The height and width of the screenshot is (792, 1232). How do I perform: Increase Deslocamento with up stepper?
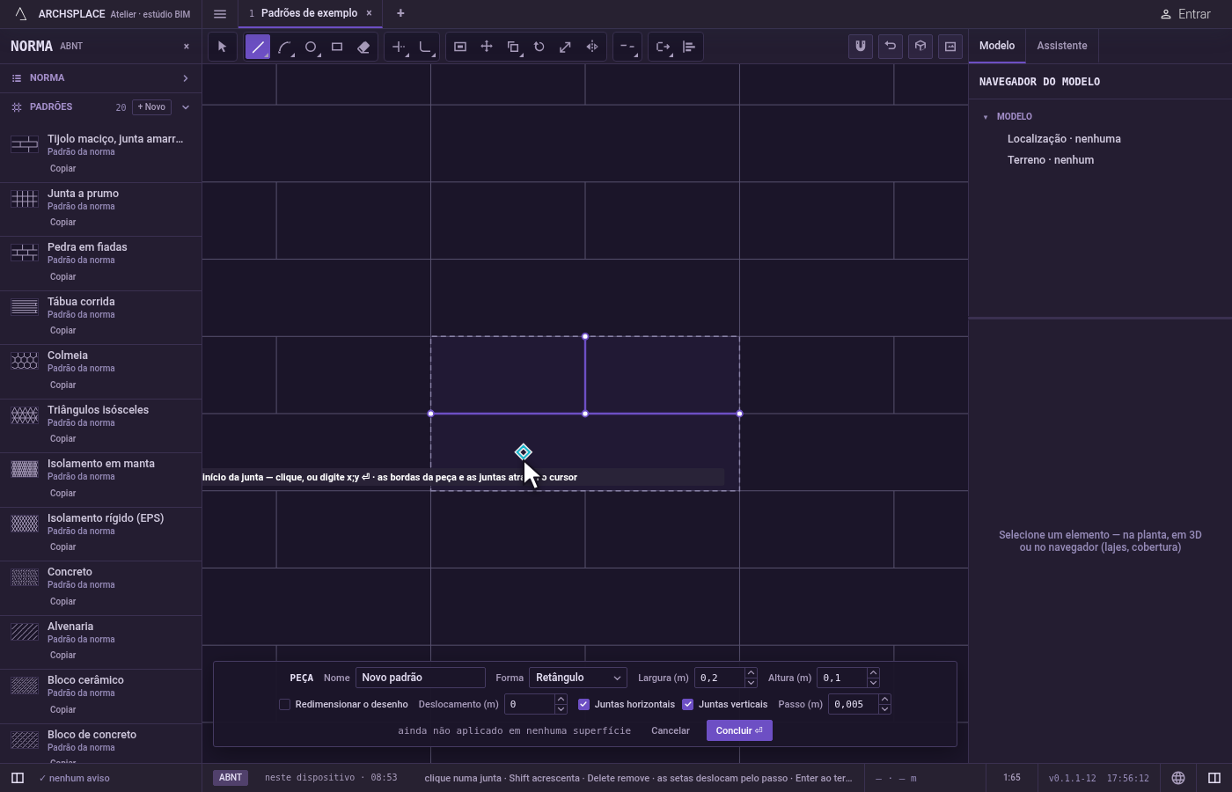tap(561, 700)
